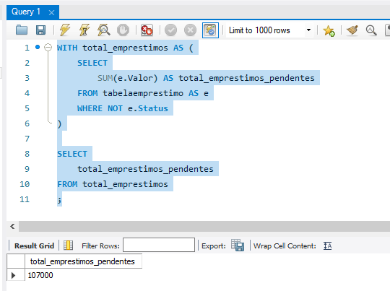Execute statement under the cursor

click(x=84, y=30)
